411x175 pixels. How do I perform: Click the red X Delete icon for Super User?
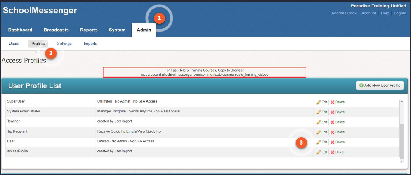click(x=332, y=102)
